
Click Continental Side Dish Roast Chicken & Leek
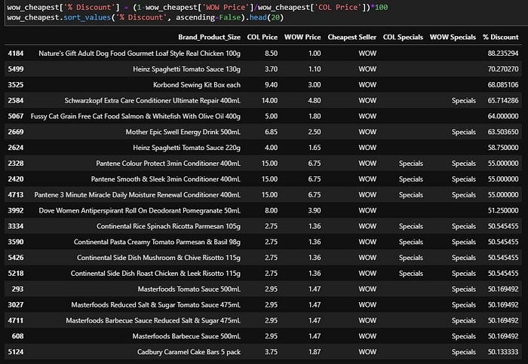click(155, 274)
